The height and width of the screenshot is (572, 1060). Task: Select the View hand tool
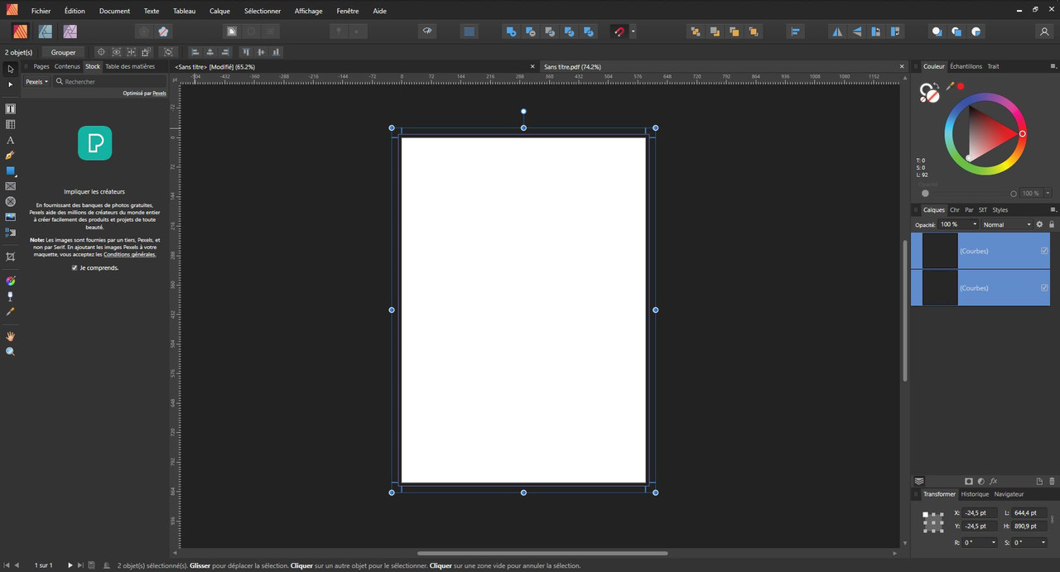pyautogui.click(x=11, y=336)
